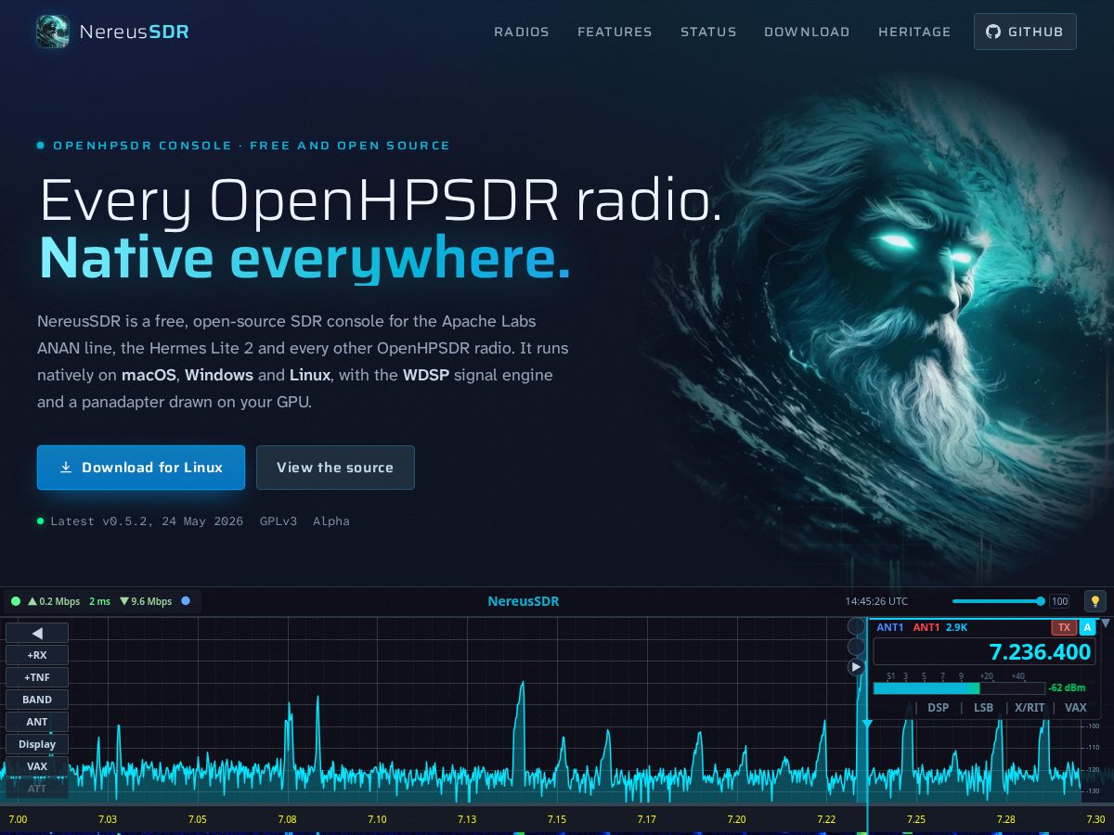Open the Status nav item
The image size is (1114, 835).
click(x=708, y=32)
